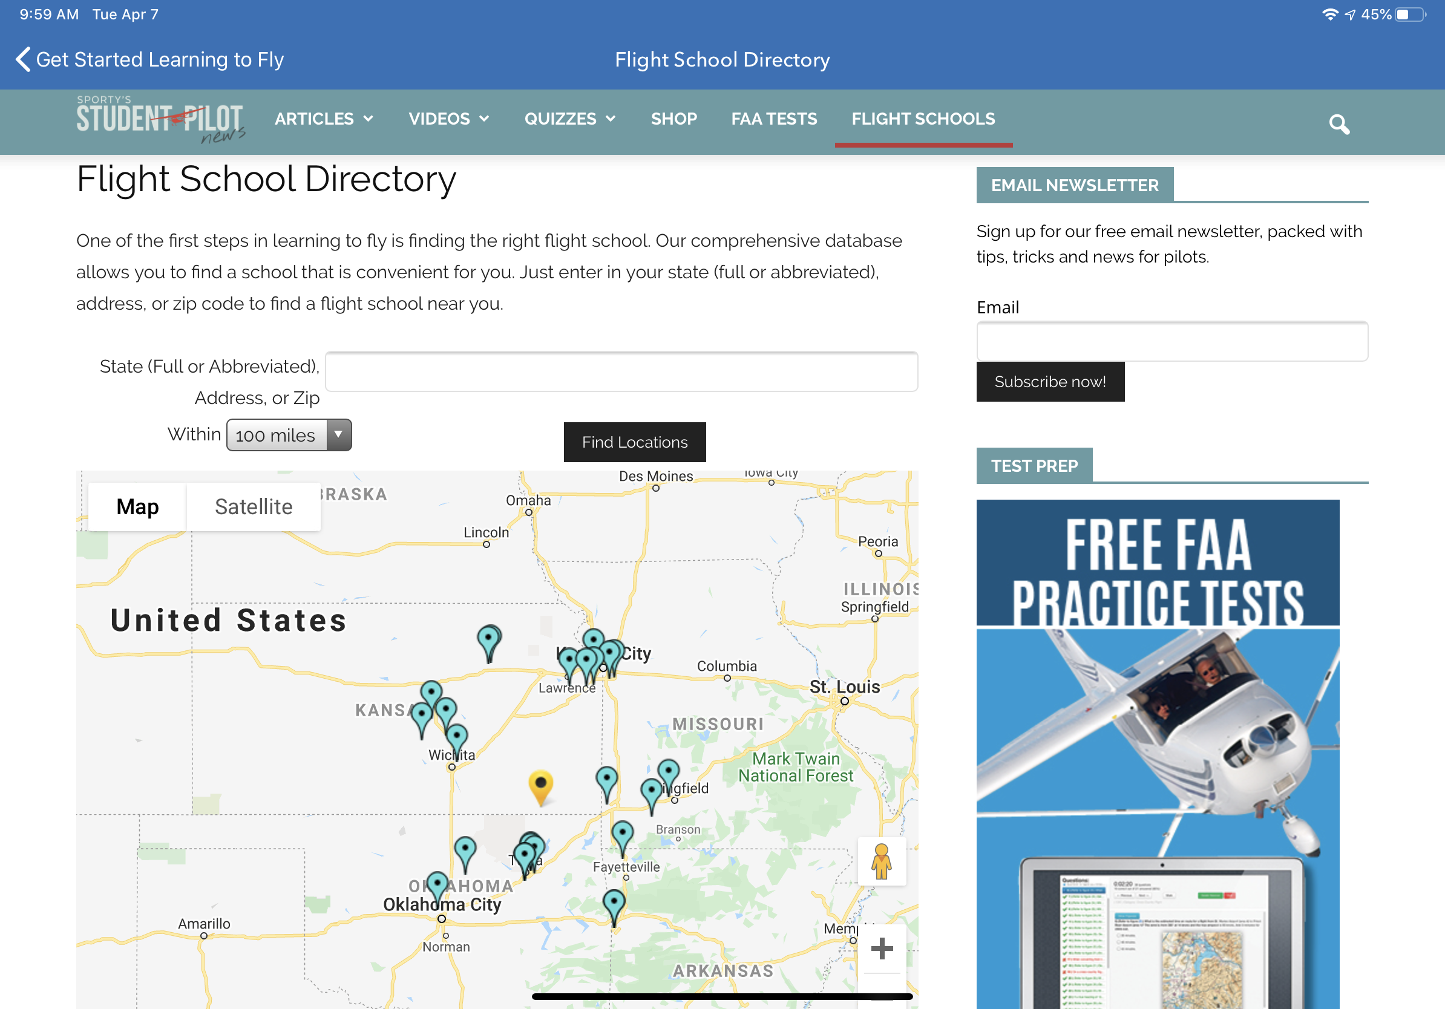Select the Flight Schools menu item
This screenshot has height=1009, width=1445.
click(x=923, y=119)
